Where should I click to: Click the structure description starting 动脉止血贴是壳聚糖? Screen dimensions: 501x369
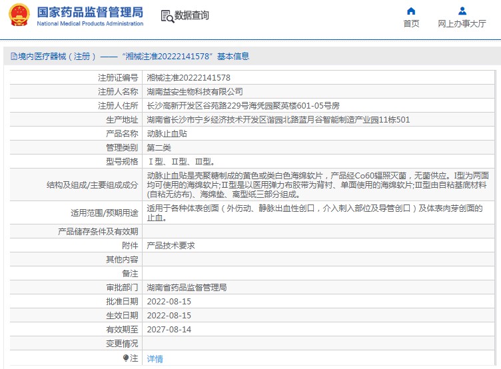tap(318, 184)
